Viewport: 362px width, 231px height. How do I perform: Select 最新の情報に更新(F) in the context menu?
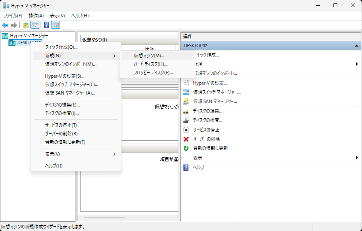76,142
